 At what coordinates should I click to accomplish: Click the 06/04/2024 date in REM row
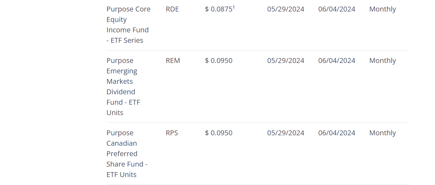click(337, 61)
